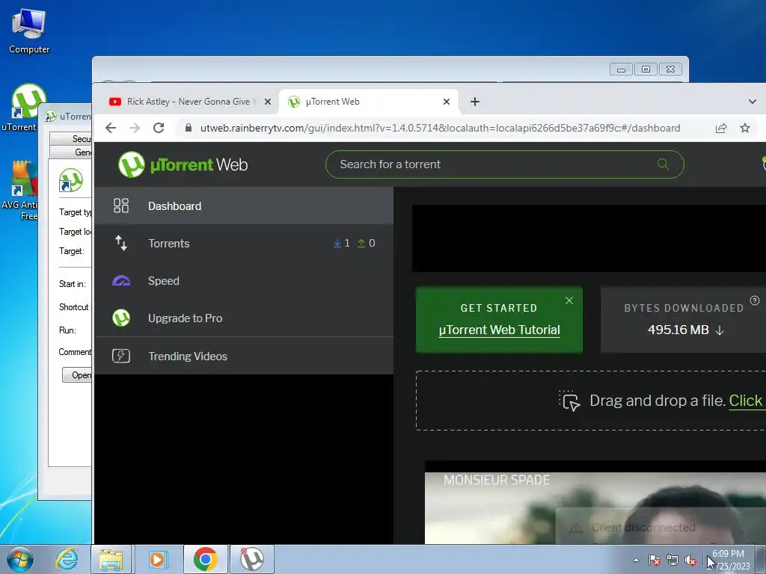Go back in the browser
The image size is (766, 574).
pyautogui.click(x=111, y=128)
